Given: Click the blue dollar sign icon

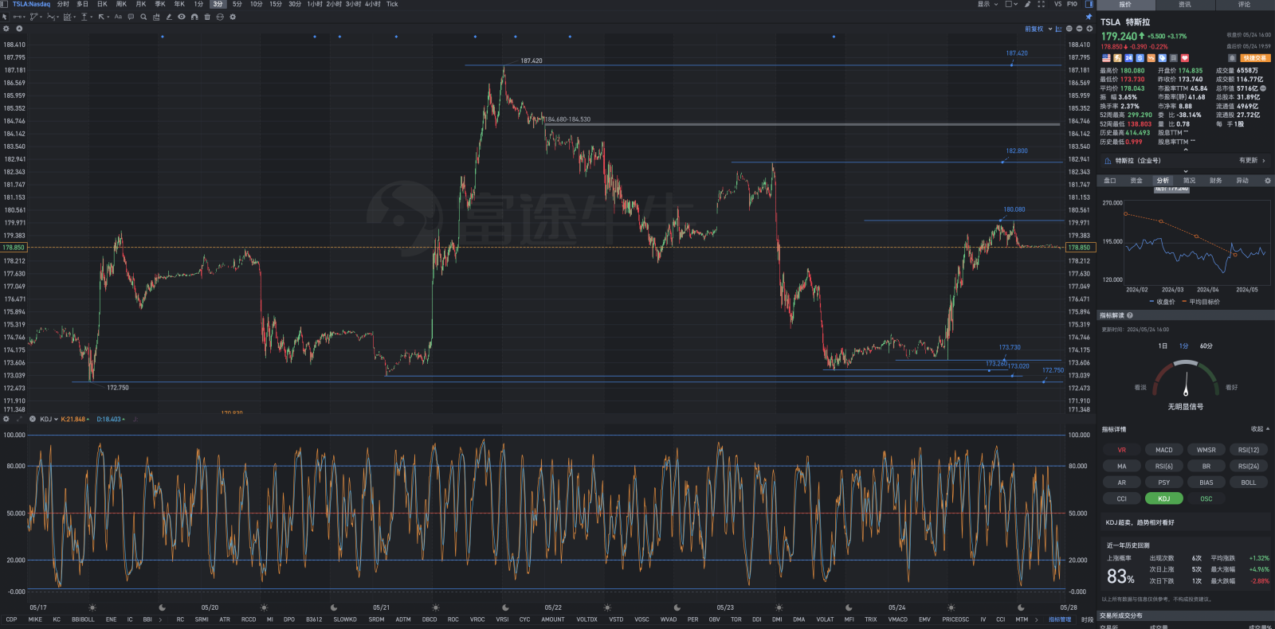Looking at the screenshot, I should [x=1140, y=58].
